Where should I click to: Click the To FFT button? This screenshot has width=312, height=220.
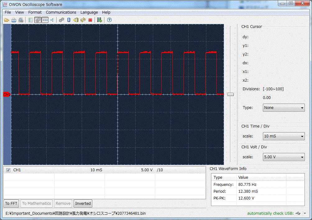(x=11, y=204)
